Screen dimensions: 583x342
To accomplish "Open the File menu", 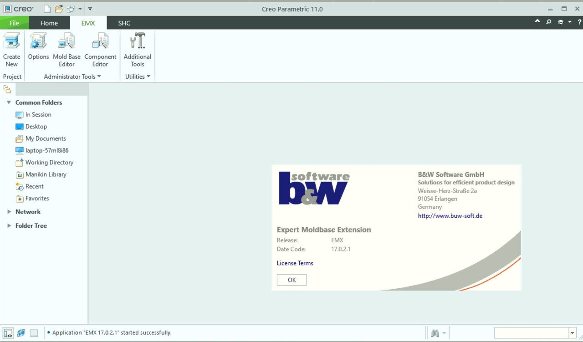I will tap(14, 23).
